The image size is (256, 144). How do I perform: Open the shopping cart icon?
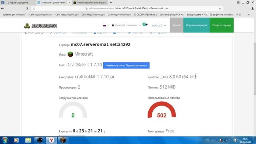145,25
